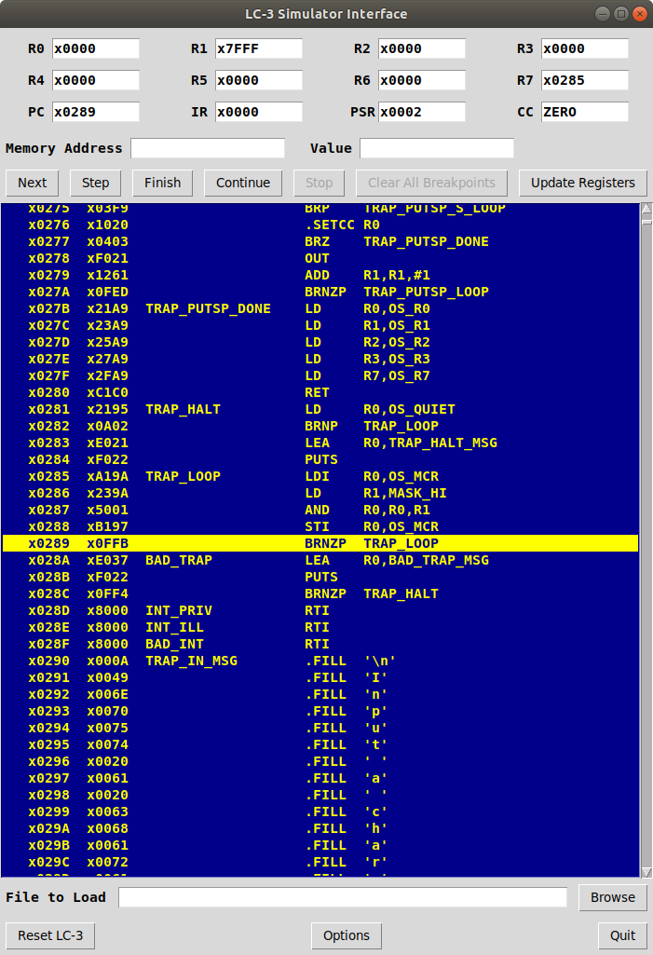Click the R7 register field
Image resolution: width=653 pixels, height=955 pixels.
[584, 80]
